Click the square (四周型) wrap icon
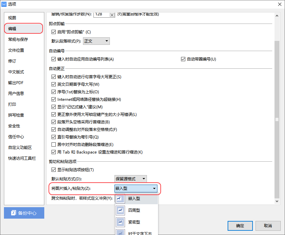Viewport: 285px width, 235px height. coord(120,210)
